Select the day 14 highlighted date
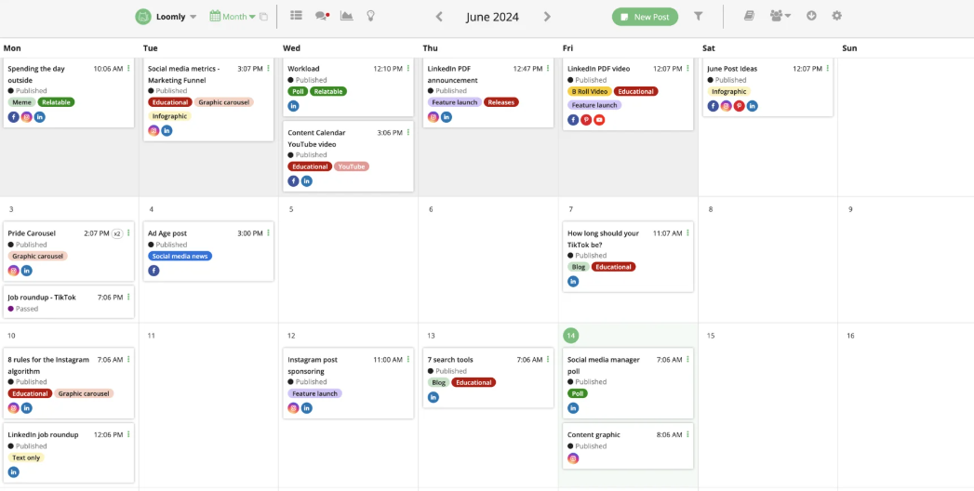The height and width of the screenshot is (491, 974). point(571,335)
